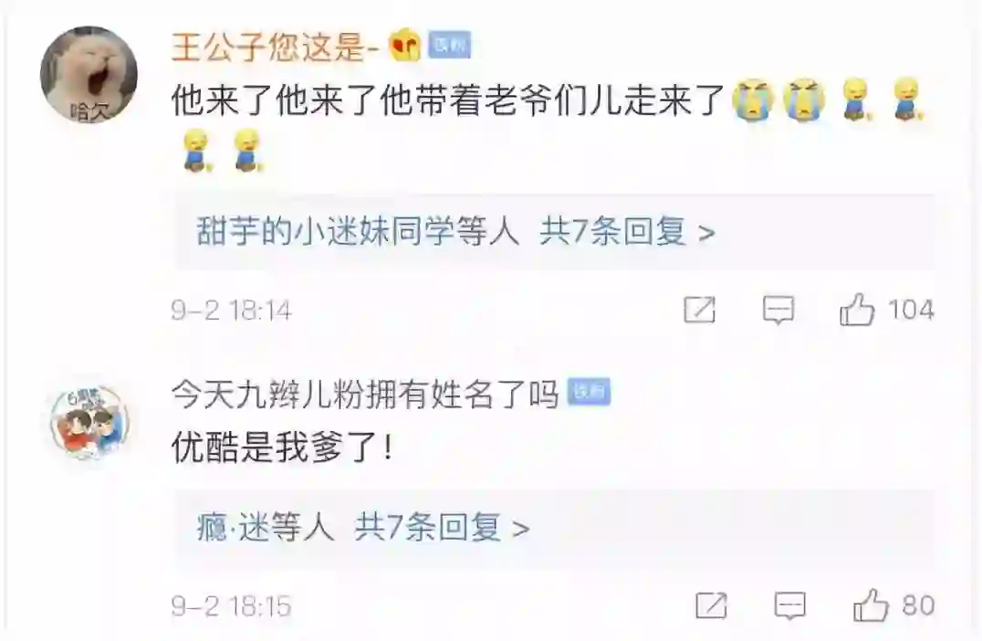This screenshot has height=641, width=982.
Task: Open reply icon on the 18:15 comment
Action: [789, 606]
